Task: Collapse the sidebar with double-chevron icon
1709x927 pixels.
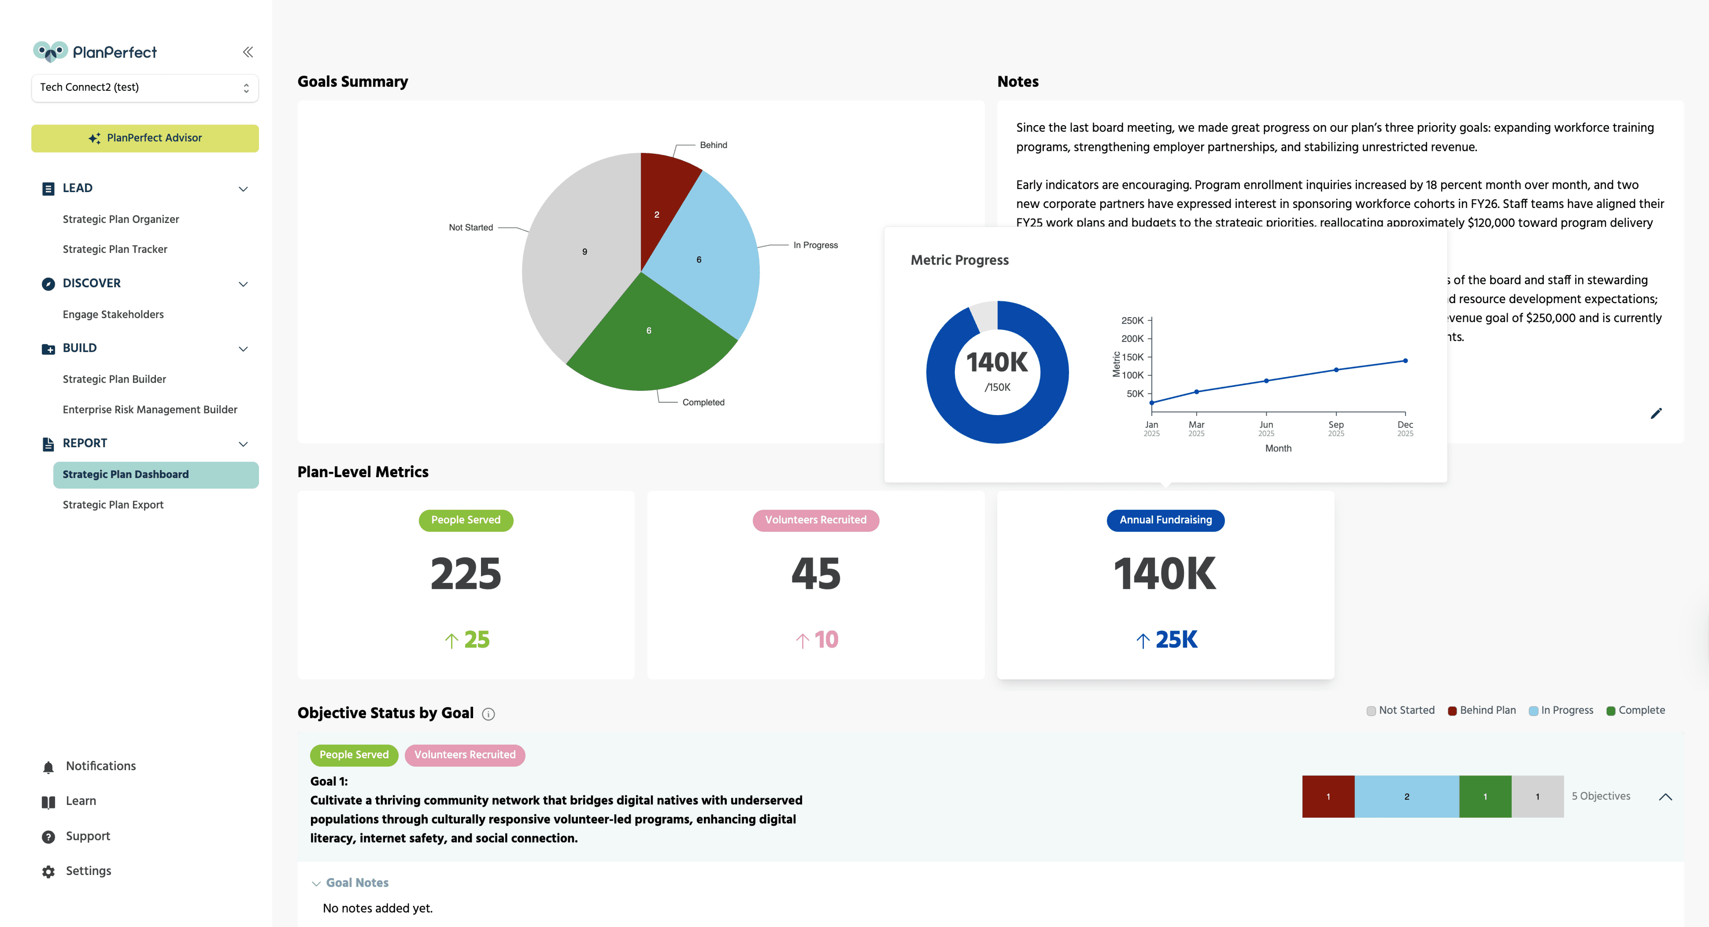Action: (248, 52)
